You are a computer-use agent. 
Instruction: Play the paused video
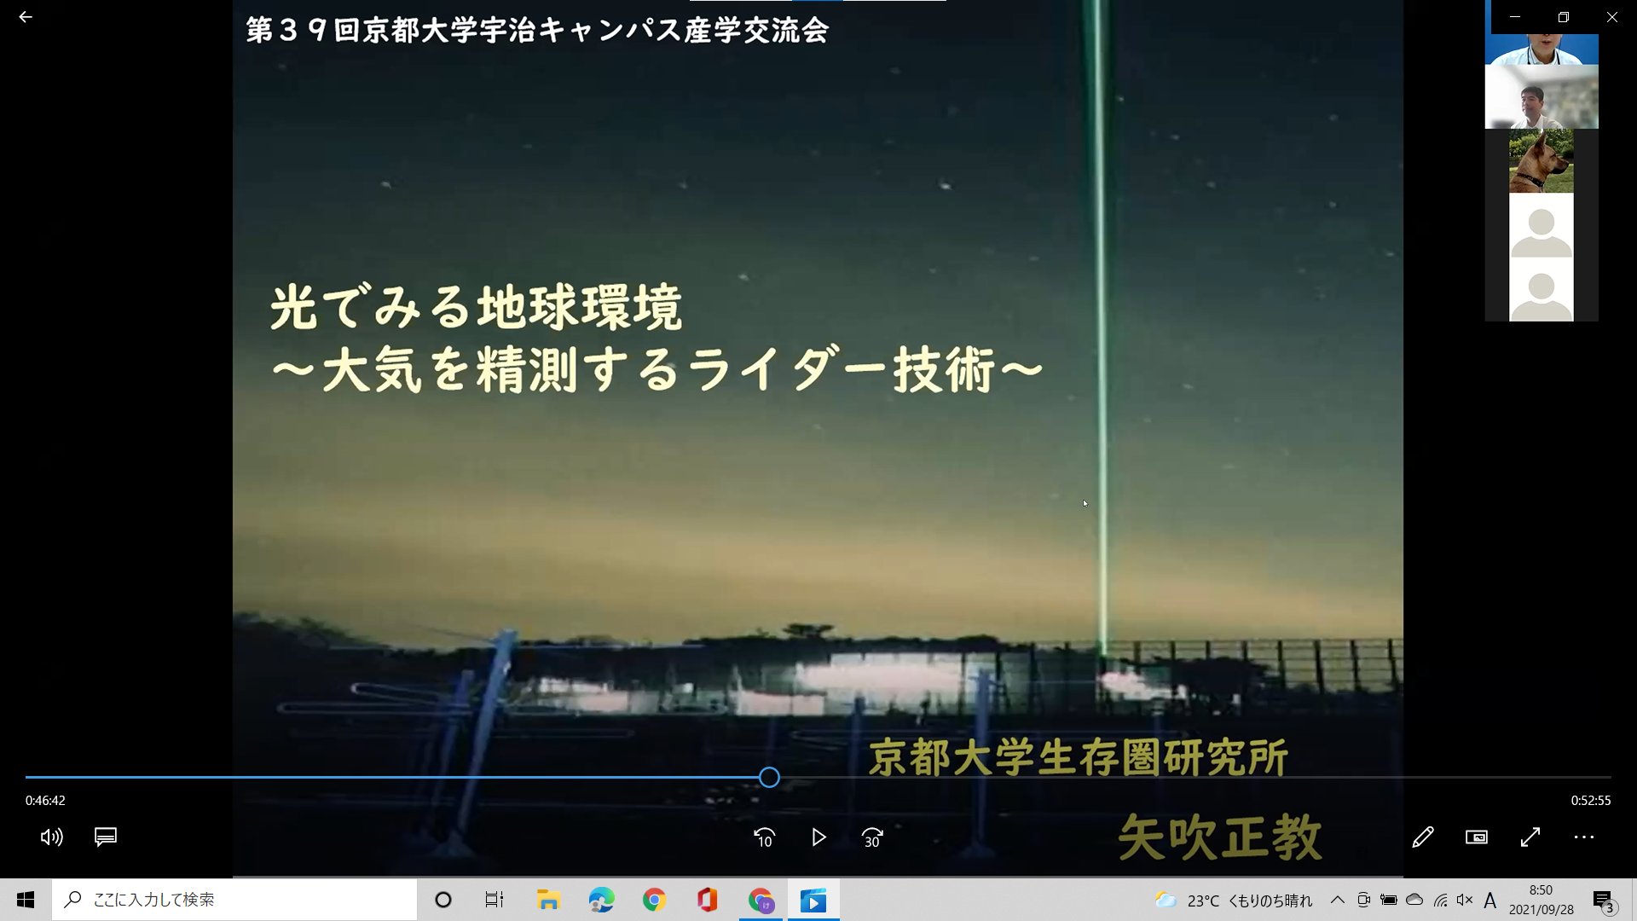coord(818,838)
